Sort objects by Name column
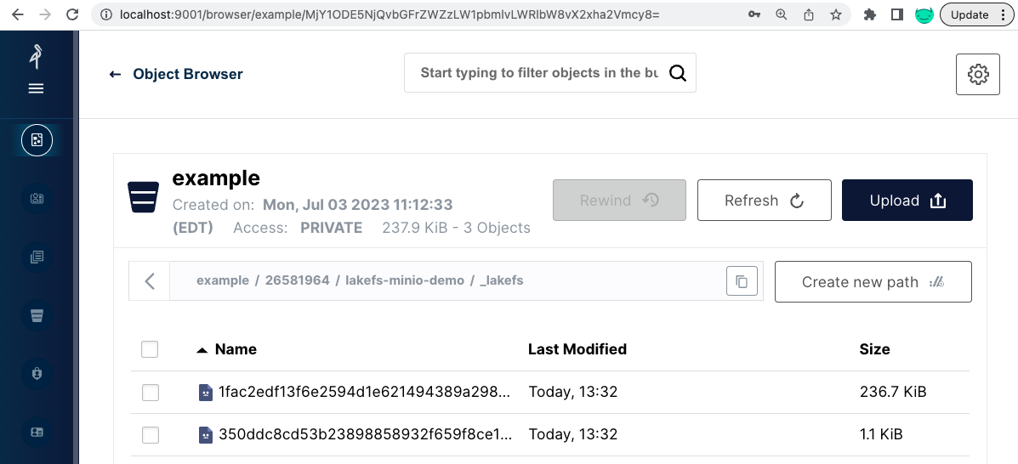Screen dimensions: 1018x464 click(235, 349)
